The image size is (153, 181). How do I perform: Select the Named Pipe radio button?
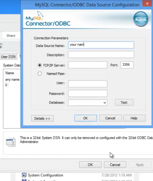pyautogui.click(x=40, y=74)
